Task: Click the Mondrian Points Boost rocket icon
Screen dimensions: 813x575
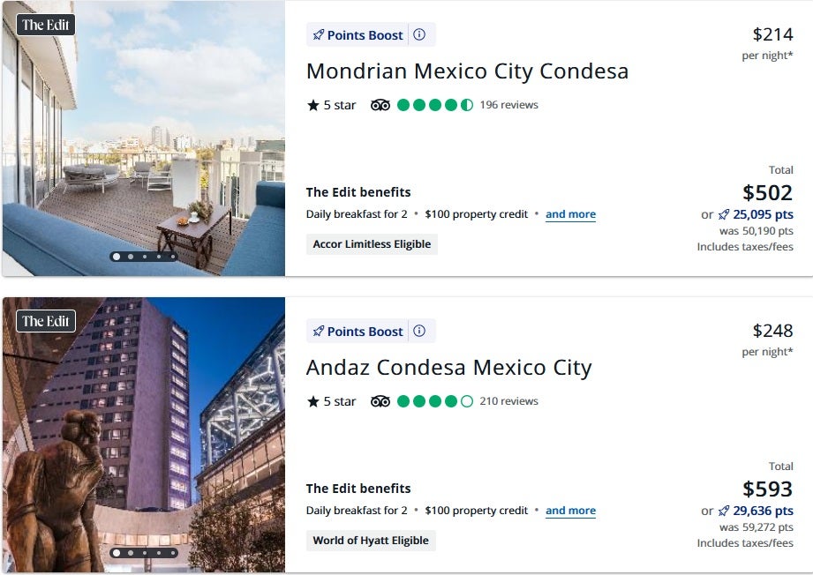Action: pyautogui.click(x=319, y=35)
